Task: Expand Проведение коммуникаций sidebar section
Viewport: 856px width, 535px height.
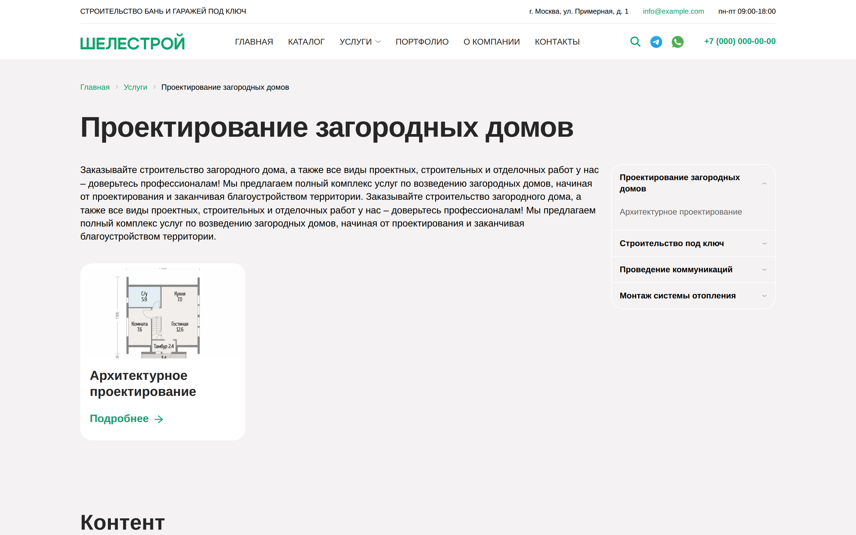Action: pos(764,270)
